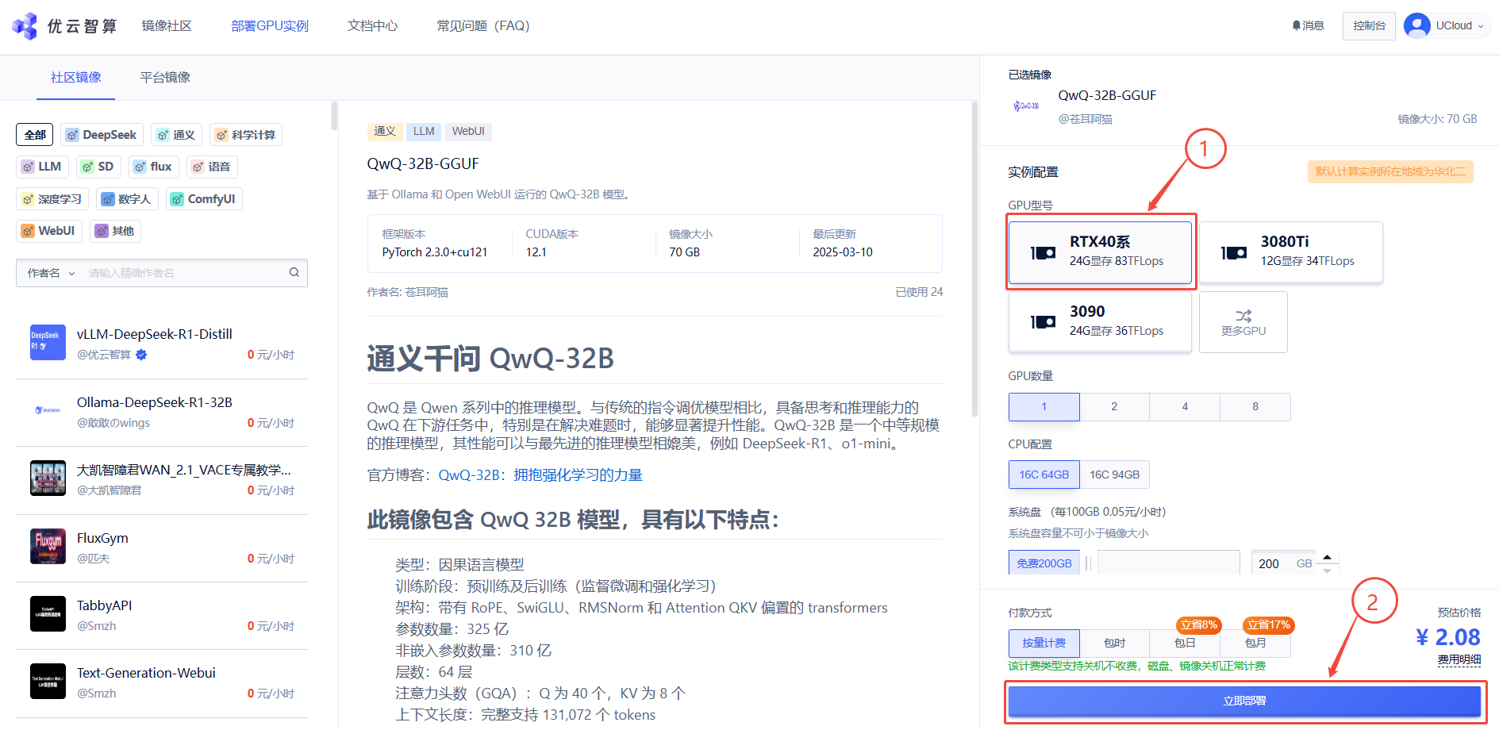Screen dimensions: 1499x730
Task: Click the 3090 graphics card icon
Action: pos(1043,321)
